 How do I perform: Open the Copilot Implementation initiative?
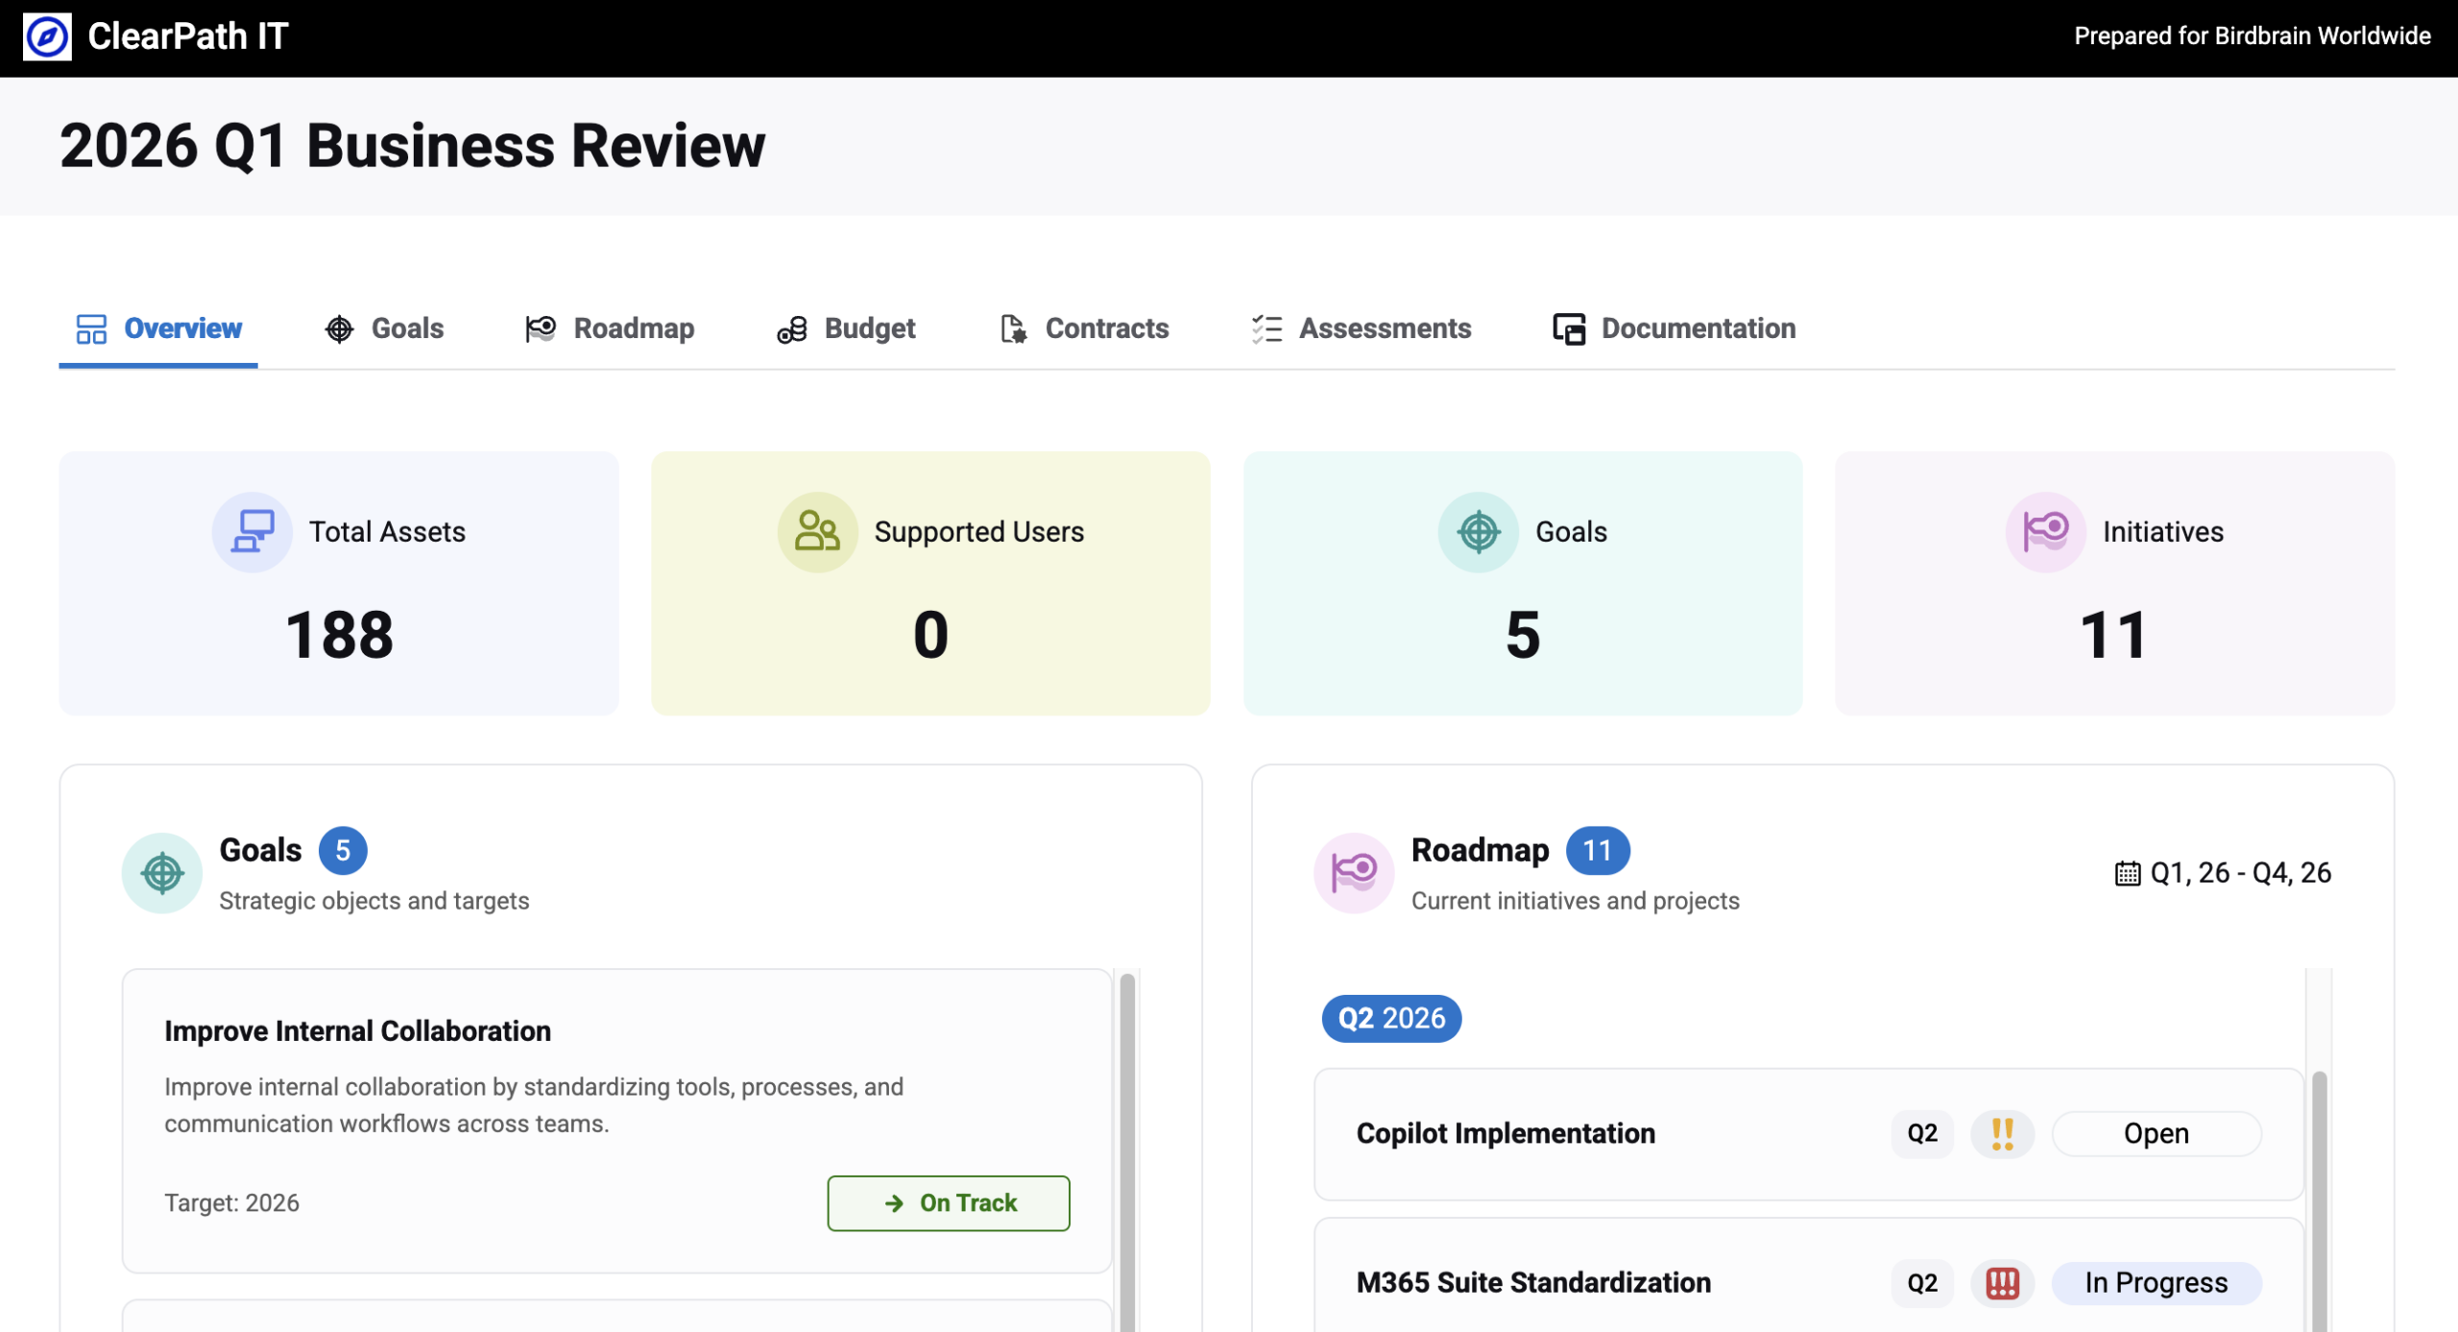click(1506, 1134)
